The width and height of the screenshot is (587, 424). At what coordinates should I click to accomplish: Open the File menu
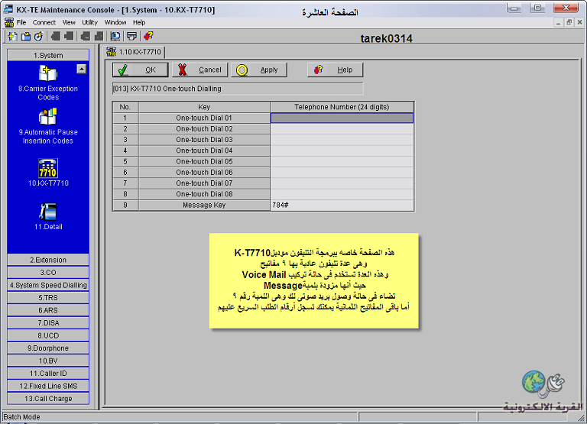[x=21, y=22]
